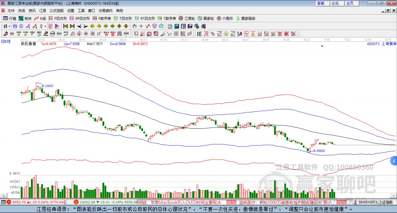Expand the 日 period dropdown arrow

click(10, 26)
